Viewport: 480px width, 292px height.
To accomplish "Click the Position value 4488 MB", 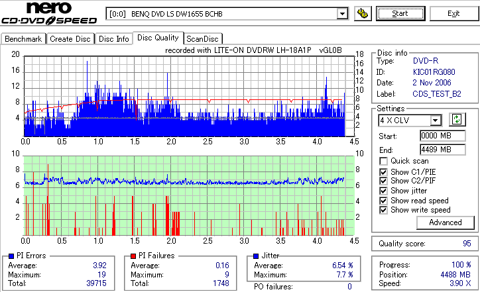I will pos(456,275).
